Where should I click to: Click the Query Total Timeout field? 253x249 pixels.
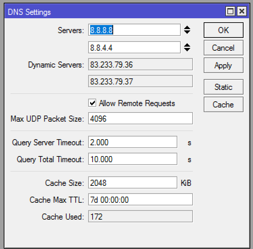point(133,159)
